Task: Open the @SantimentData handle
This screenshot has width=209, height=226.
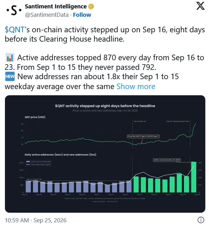Action: (x=47, y=15)
